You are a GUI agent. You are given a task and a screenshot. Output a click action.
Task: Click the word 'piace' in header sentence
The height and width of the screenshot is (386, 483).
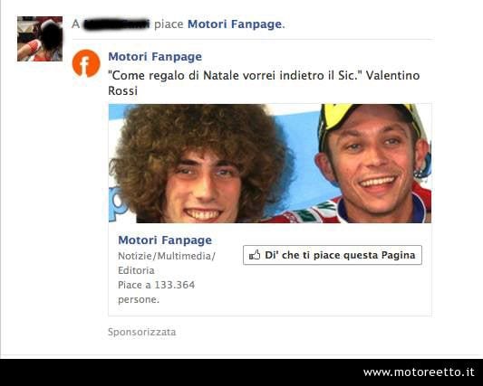[x=169, y=24]
